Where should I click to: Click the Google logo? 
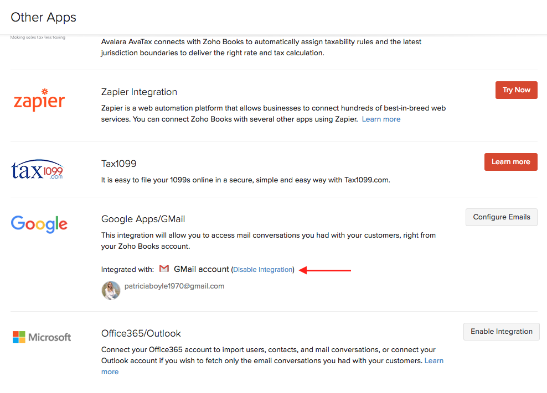[x=39, y=224]
